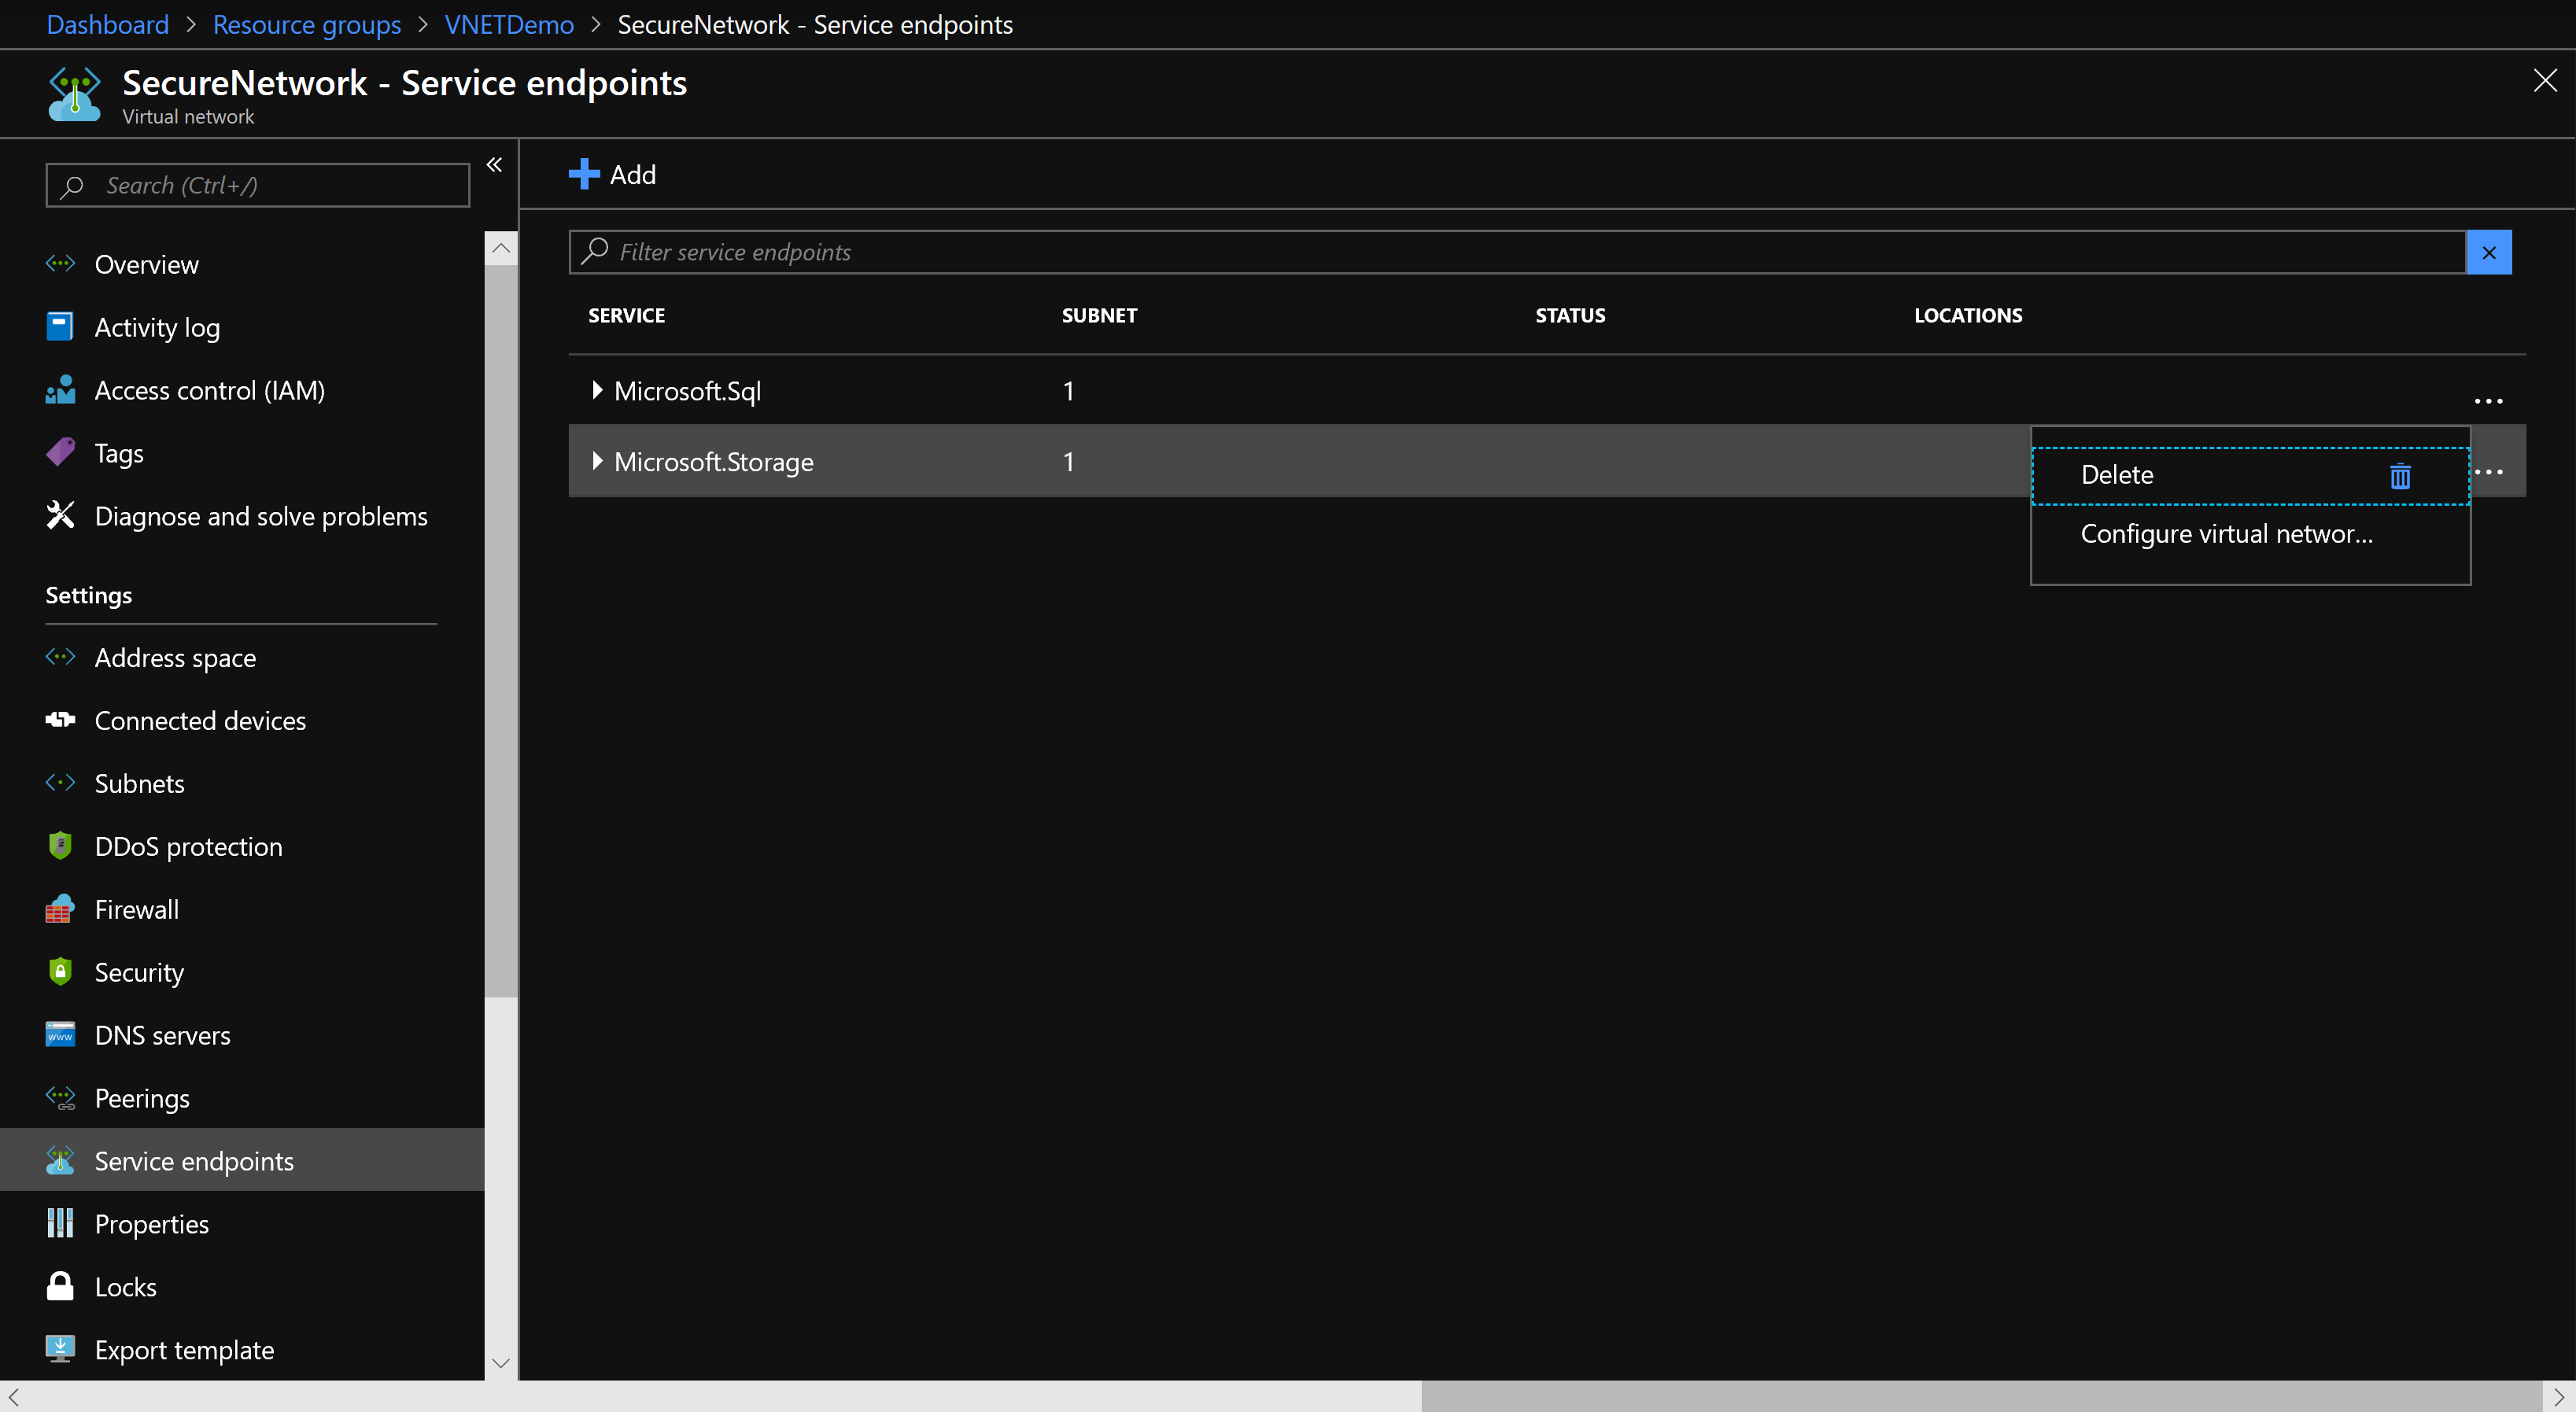Screen dimensions: 2576x1412
Task: Select Configure virtual network in context menu
Action: 2250,534
